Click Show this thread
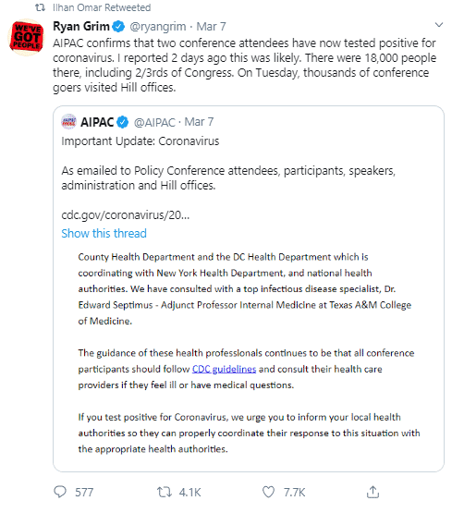This screenshot has width=452, height=513. click(104, 233)
